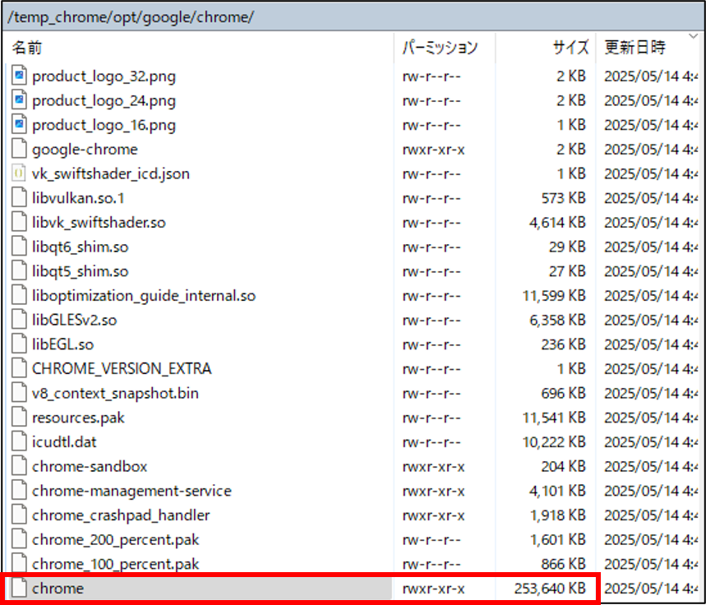Click the file name CHROME_VERSION_EXTRA
Screen dimensions: 706x605
coord(122,369)
